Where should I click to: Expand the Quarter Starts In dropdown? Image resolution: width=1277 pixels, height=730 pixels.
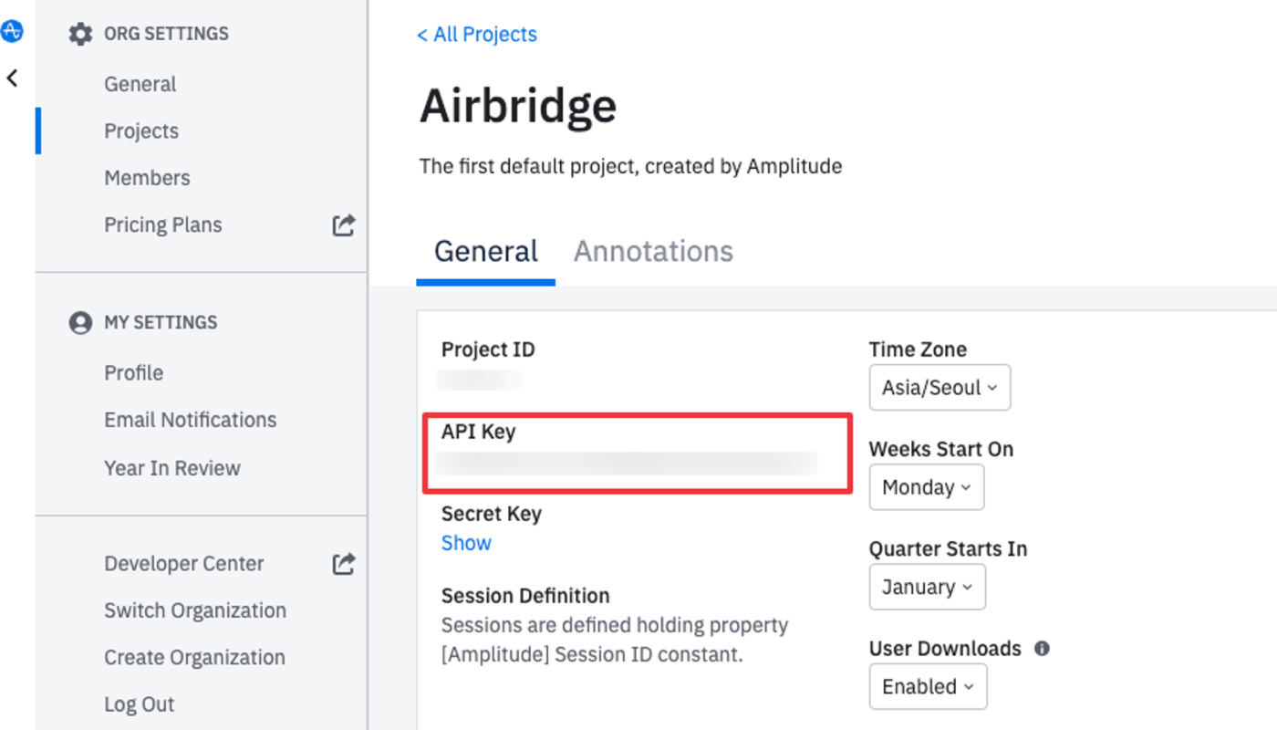click(927, 587)
